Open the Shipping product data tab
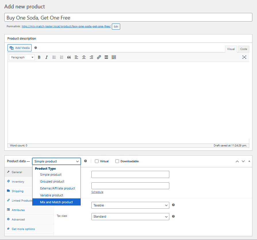Image resolution: width=257 pixels, height=240 pixels. [18, 191]
